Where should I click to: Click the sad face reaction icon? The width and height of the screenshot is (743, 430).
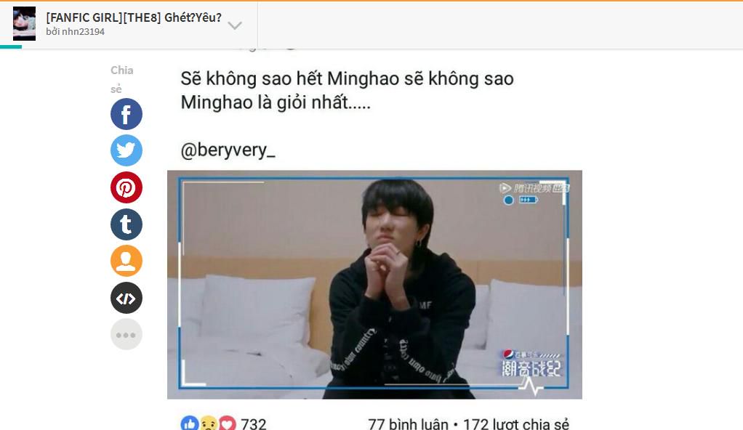(x=209, y=424)
